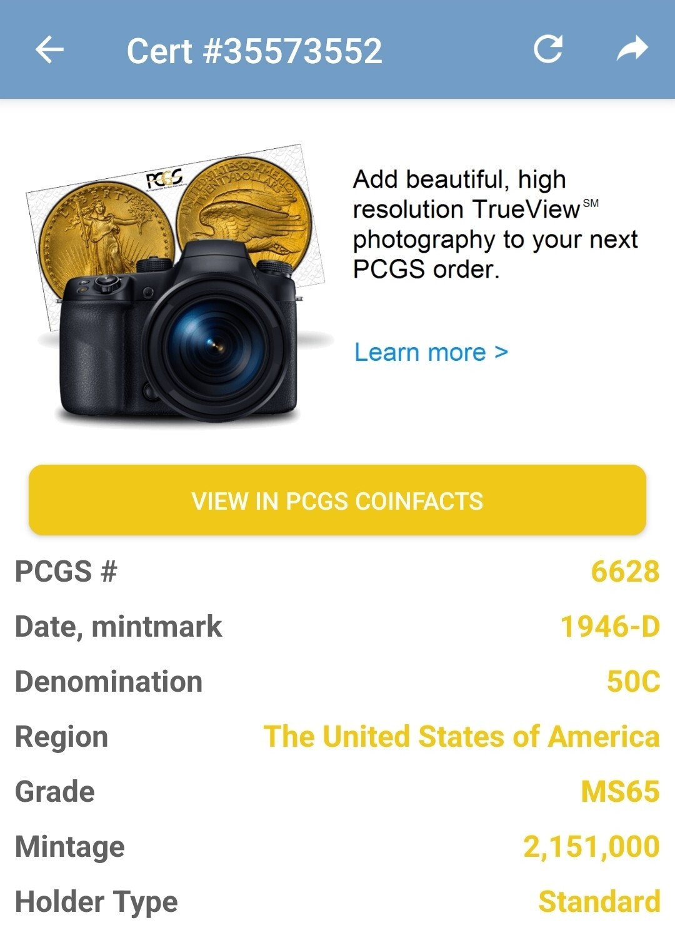The height and width of the screenshot is (925, 675).
Task: Tap The United States of America value
Action: coord(461,737)
